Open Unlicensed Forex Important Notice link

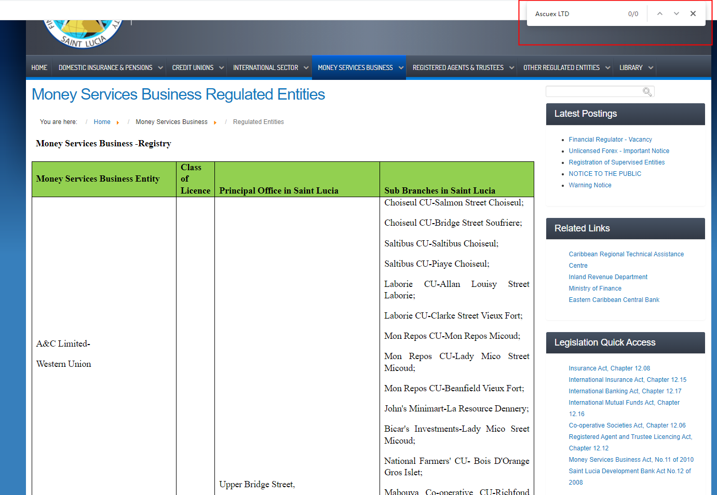point(619,151)
